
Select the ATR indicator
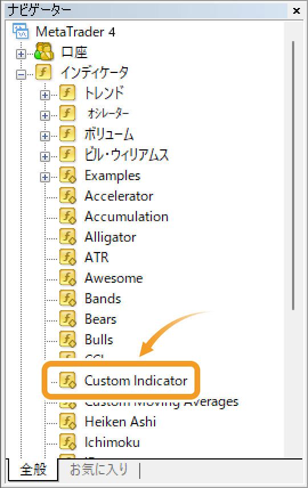96,258
